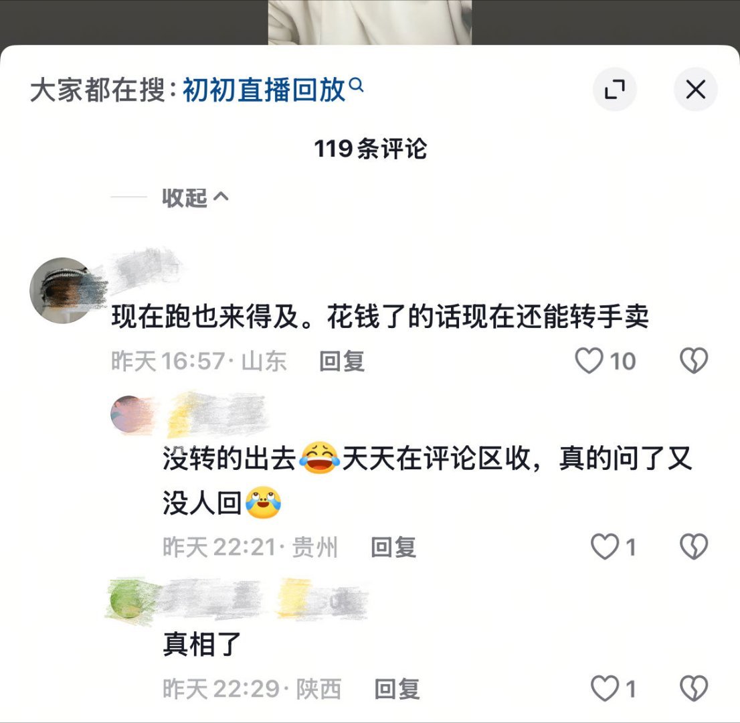740x723 pixels.
Task: Open the first commenter's avatar profile
Action: (62, 290)
